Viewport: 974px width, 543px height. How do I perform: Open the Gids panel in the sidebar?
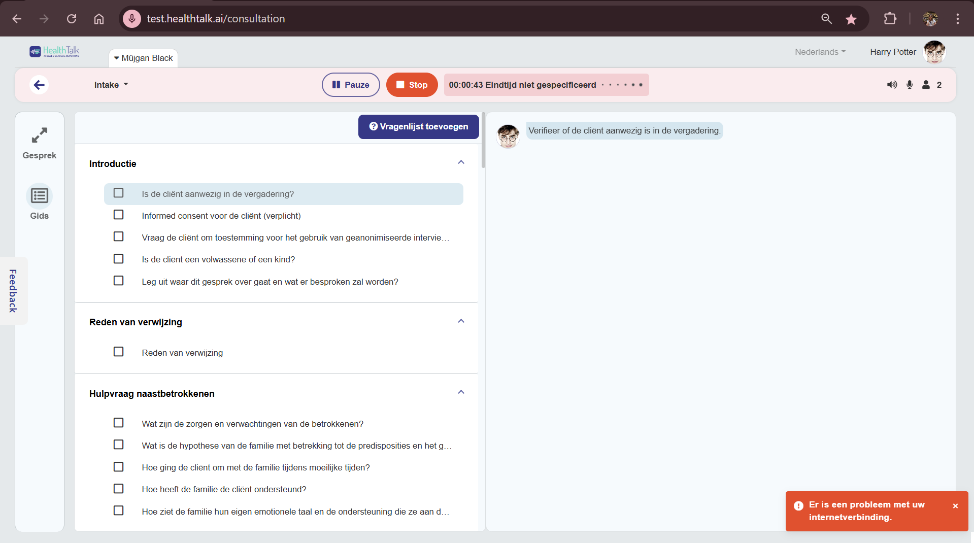coord(39,195)
